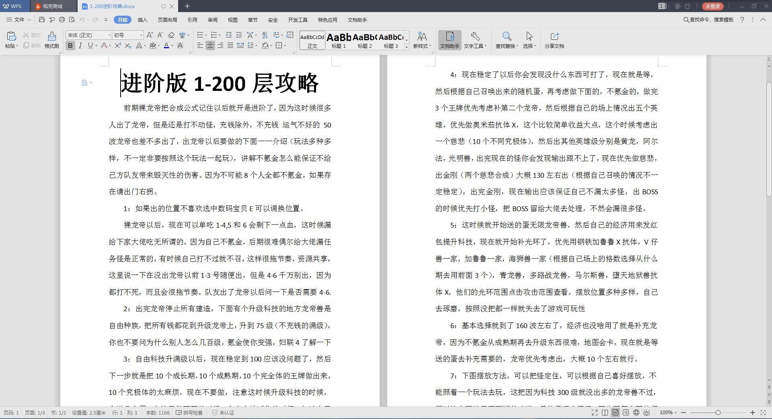Click the Align Right icon
The image size is (772, 419).
coord(220,45)
